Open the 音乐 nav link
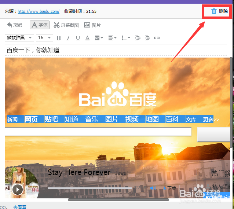The height and width of the screenshot is (209, 234). (91, 119)
